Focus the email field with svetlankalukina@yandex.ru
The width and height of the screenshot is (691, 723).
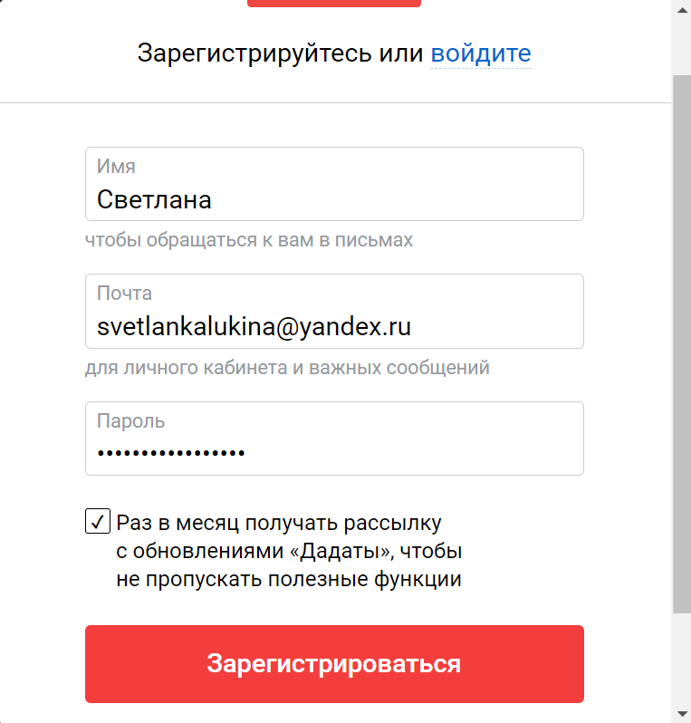334,326
